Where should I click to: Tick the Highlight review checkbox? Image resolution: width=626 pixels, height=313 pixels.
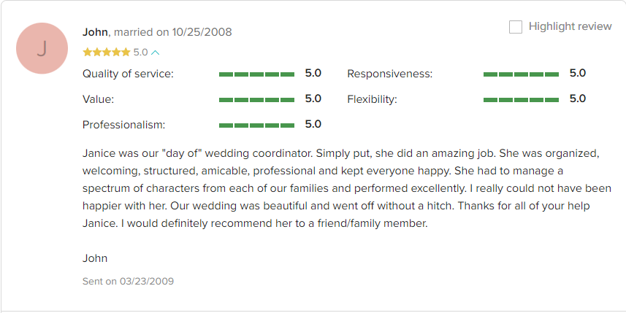point(516,27)
